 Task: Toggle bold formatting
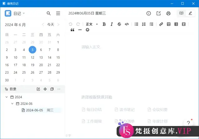104,24
